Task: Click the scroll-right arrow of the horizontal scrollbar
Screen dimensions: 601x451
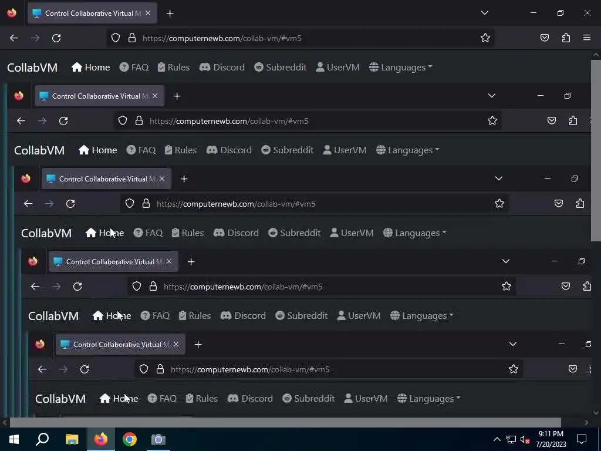Action: 586,423
